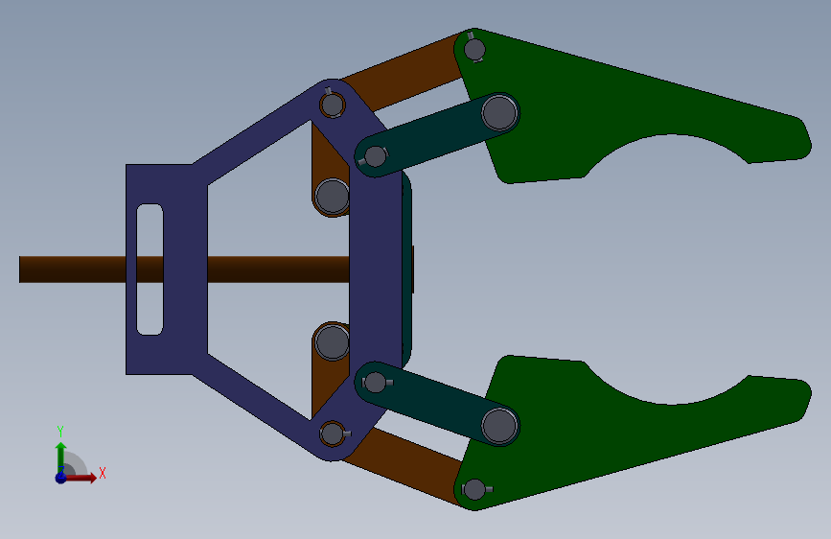Select the small pin at lower teal link's frame end
Viewport: 831px width, 539px height.
click(x=375, y=383)
